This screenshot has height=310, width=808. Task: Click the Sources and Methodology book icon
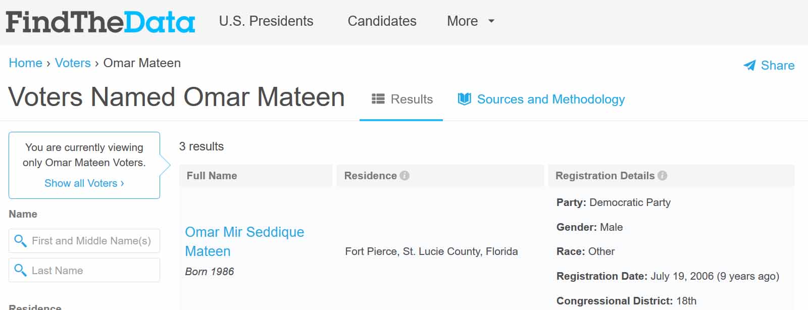coord(464,99)
